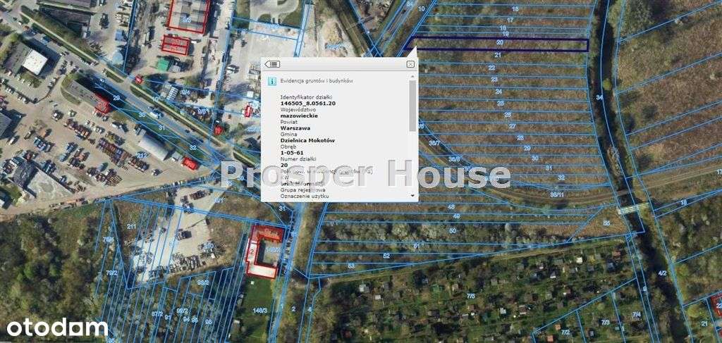This screenshot has width=722, height=343.
Task: Close the parcel information popup
Action: point(410,64)
